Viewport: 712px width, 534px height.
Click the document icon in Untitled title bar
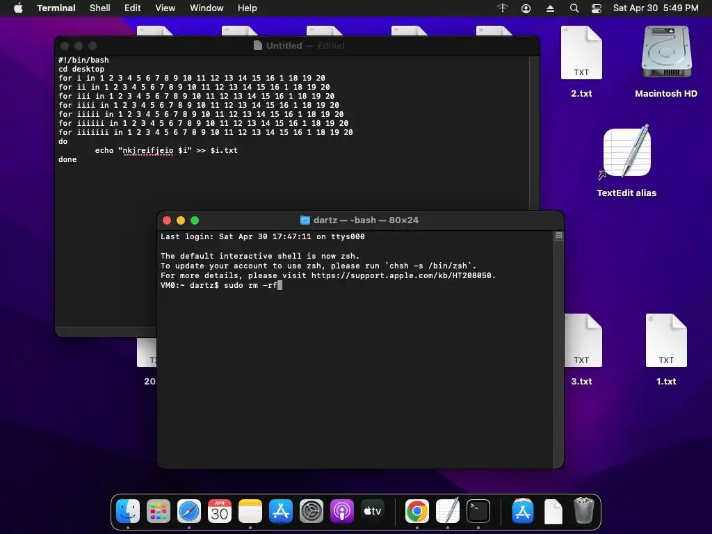tap(257, 45)
